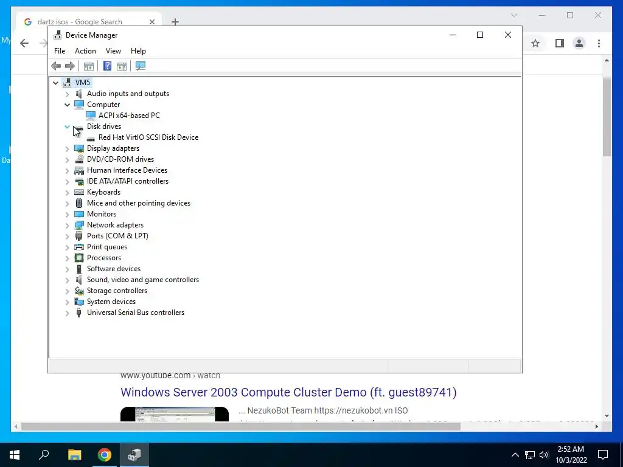Screen dimensions: 623x467
Task: Expand the Display adapters category
Action: tap(67, 148)
